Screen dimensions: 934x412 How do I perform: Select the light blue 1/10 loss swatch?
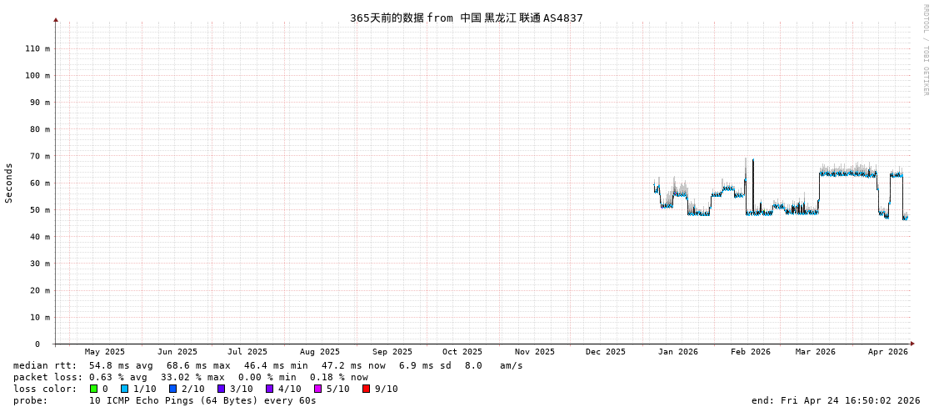124,389
